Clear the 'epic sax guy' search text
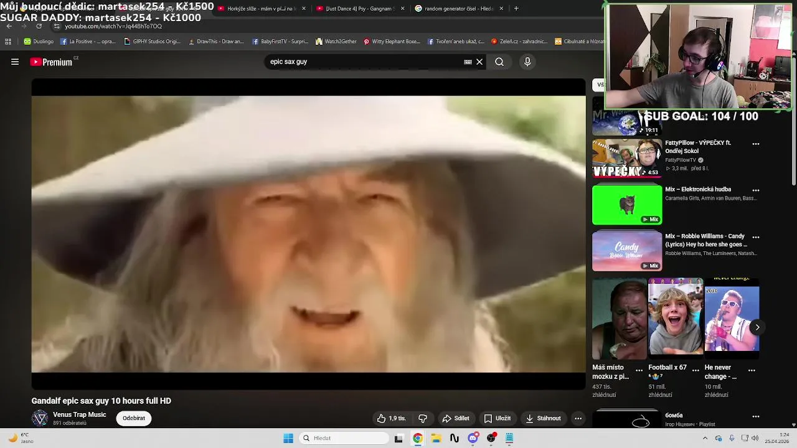 (479, 62)
